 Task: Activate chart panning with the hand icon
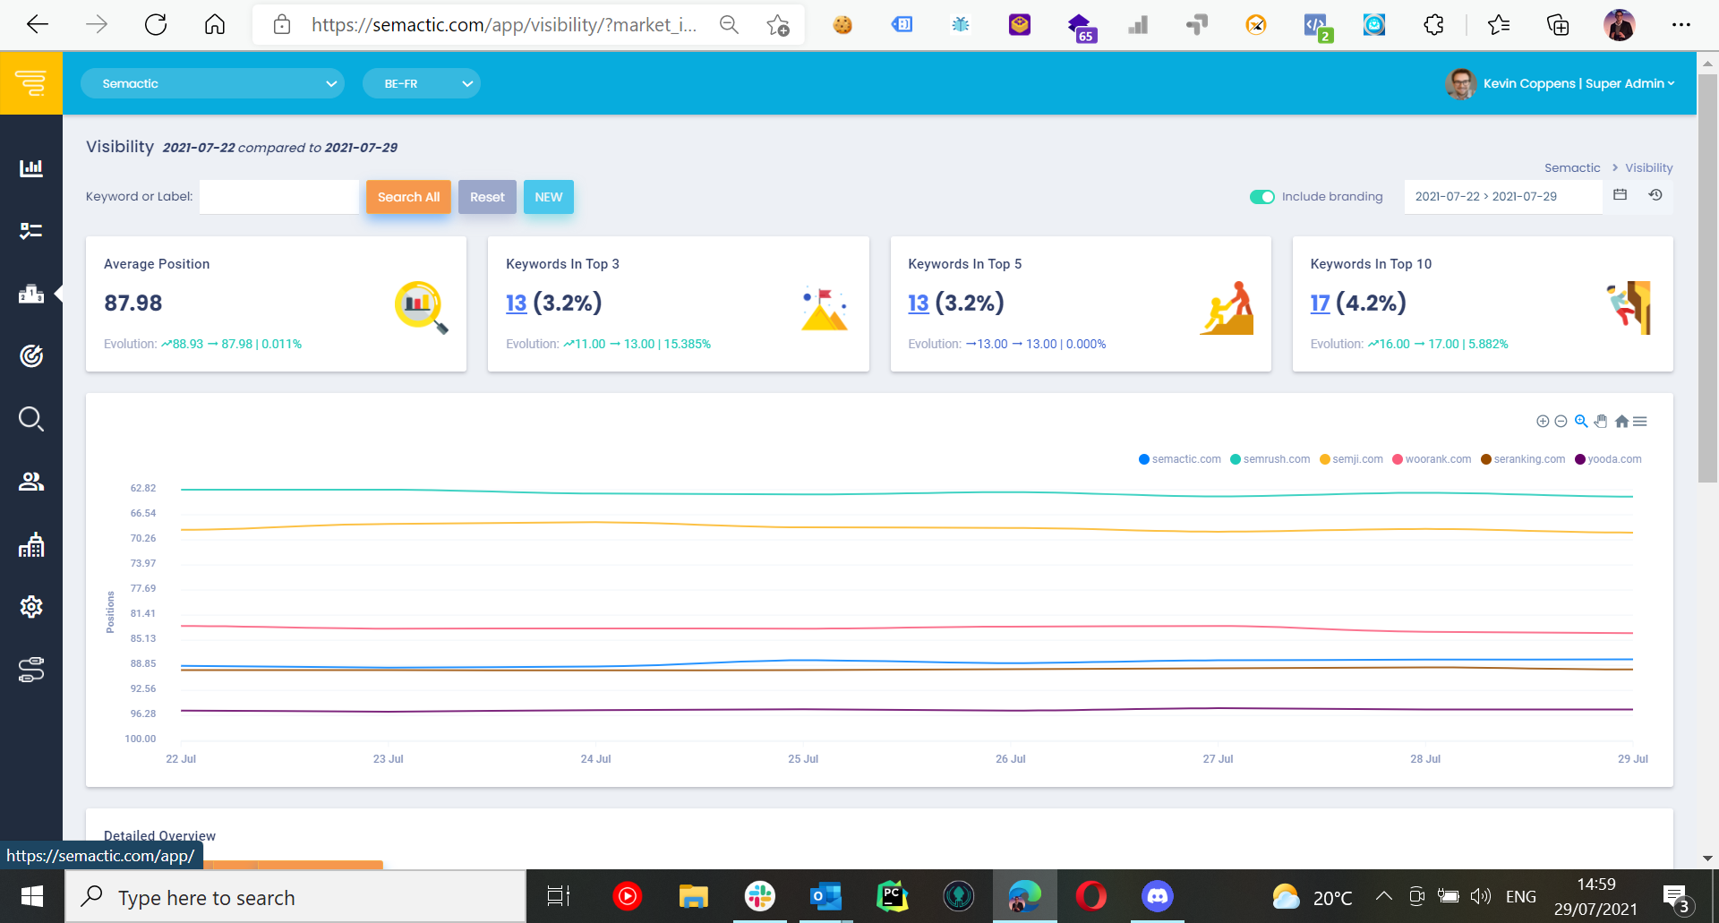pyautogui.click(x=1601, y=421)
